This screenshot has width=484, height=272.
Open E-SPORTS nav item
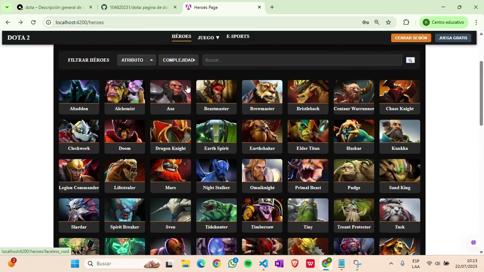(238, 37)
